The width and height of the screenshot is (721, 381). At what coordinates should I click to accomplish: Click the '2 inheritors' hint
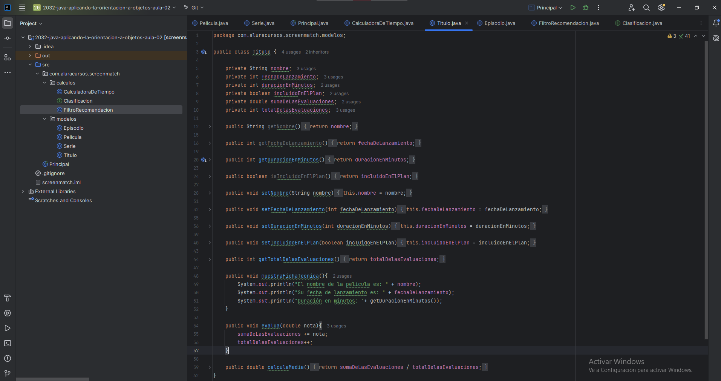(x=317, y=52)
